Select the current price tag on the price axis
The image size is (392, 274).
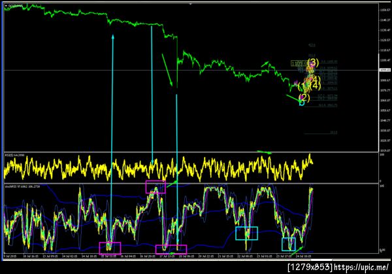[x=385, y=70]
